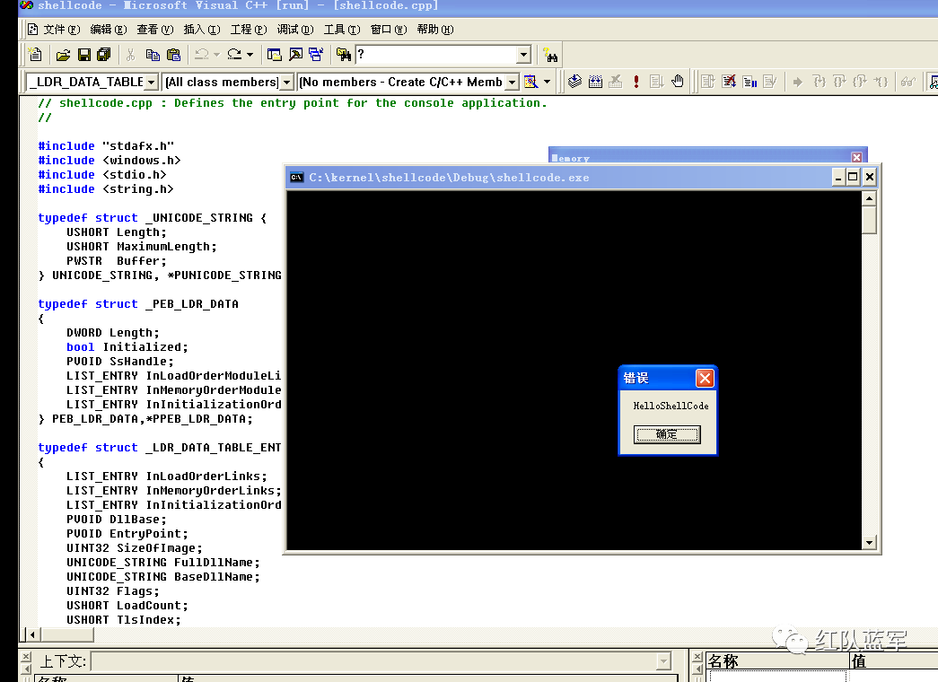
Task: Click the QuickWatch glasses icon
Action: tap(908, 82)
